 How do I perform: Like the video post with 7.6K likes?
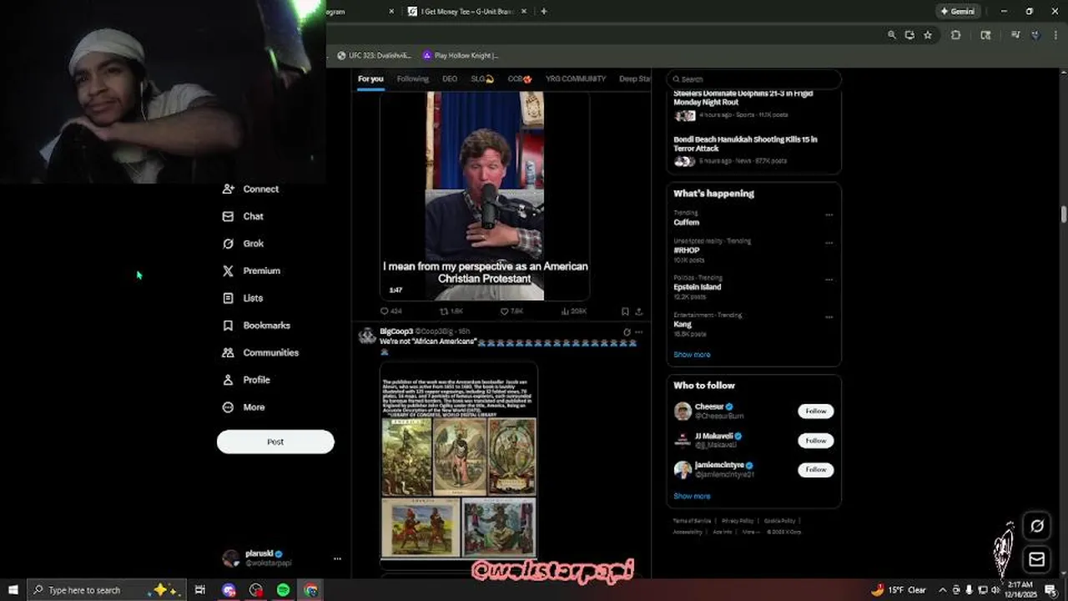tap(511, 311)
